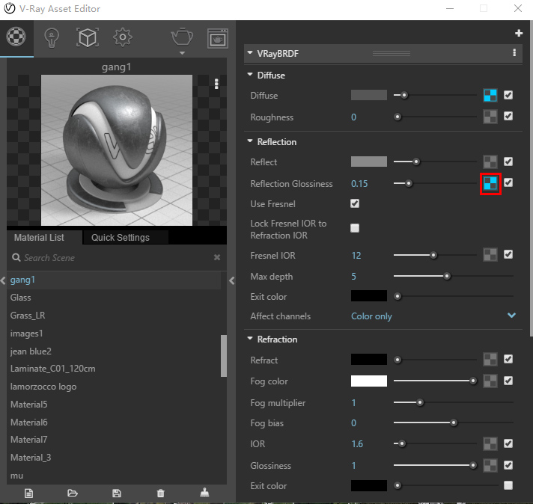Open the Roughness texture map slot
This screenshot has width=533, height=504.
point(490,117)
